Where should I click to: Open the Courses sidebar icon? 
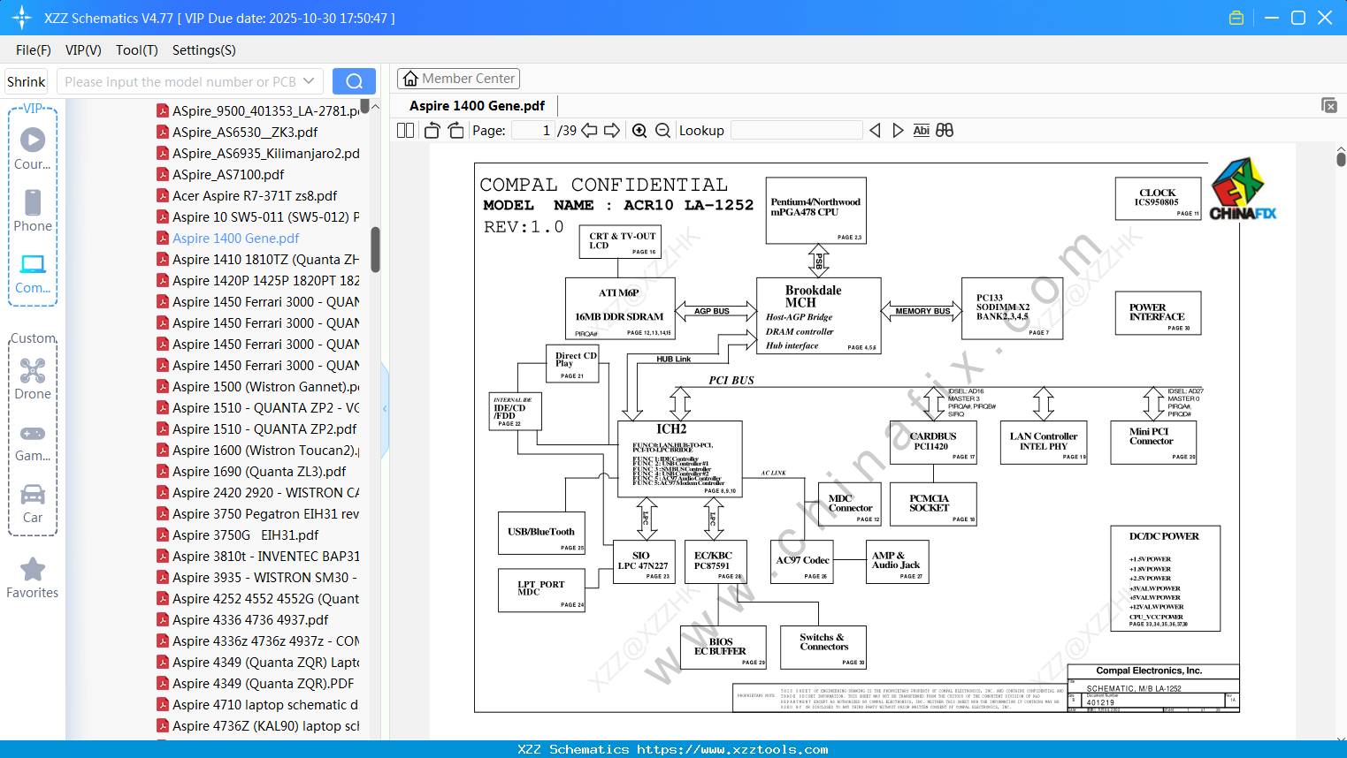pos(33,148)
